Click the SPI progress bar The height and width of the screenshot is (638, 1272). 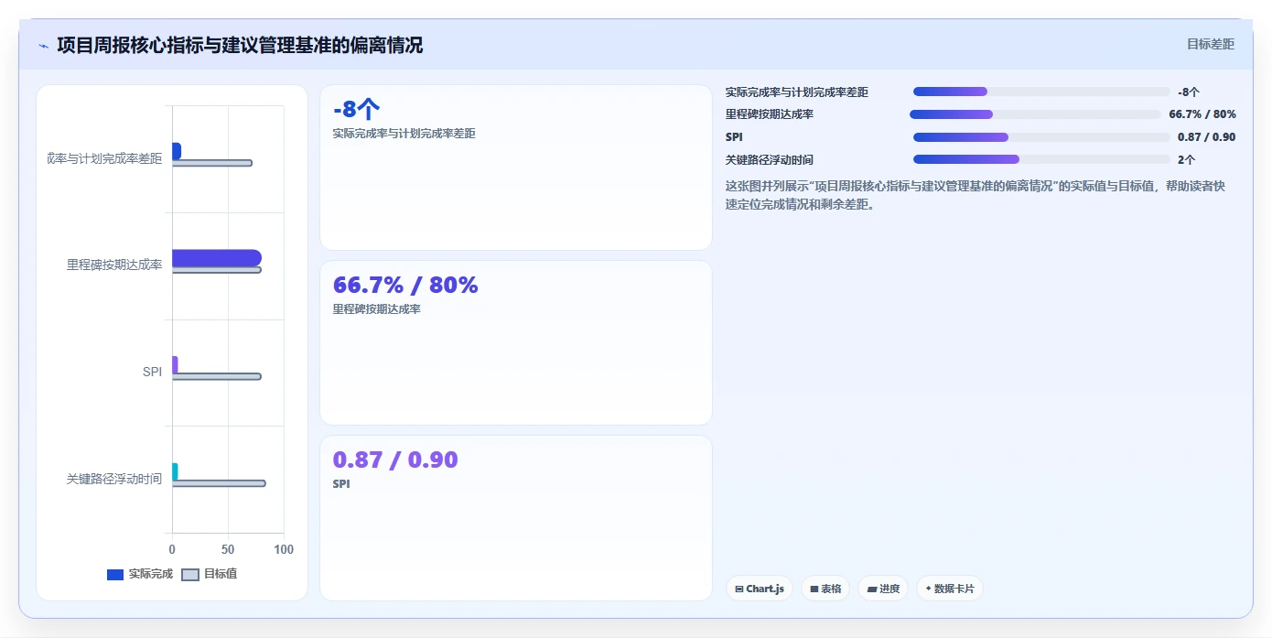[x=1041, y=137]
